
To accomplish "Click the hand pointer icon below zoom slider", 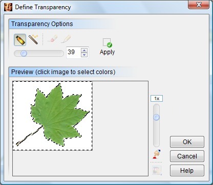I will [157, 154].
